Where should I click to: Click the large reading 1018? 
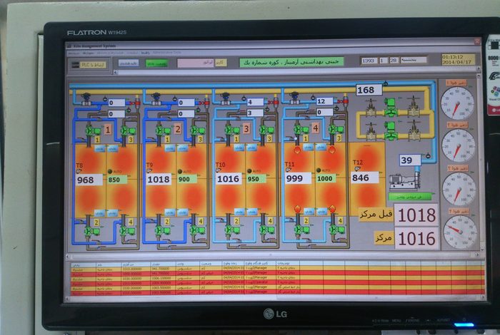coord(416,215)
